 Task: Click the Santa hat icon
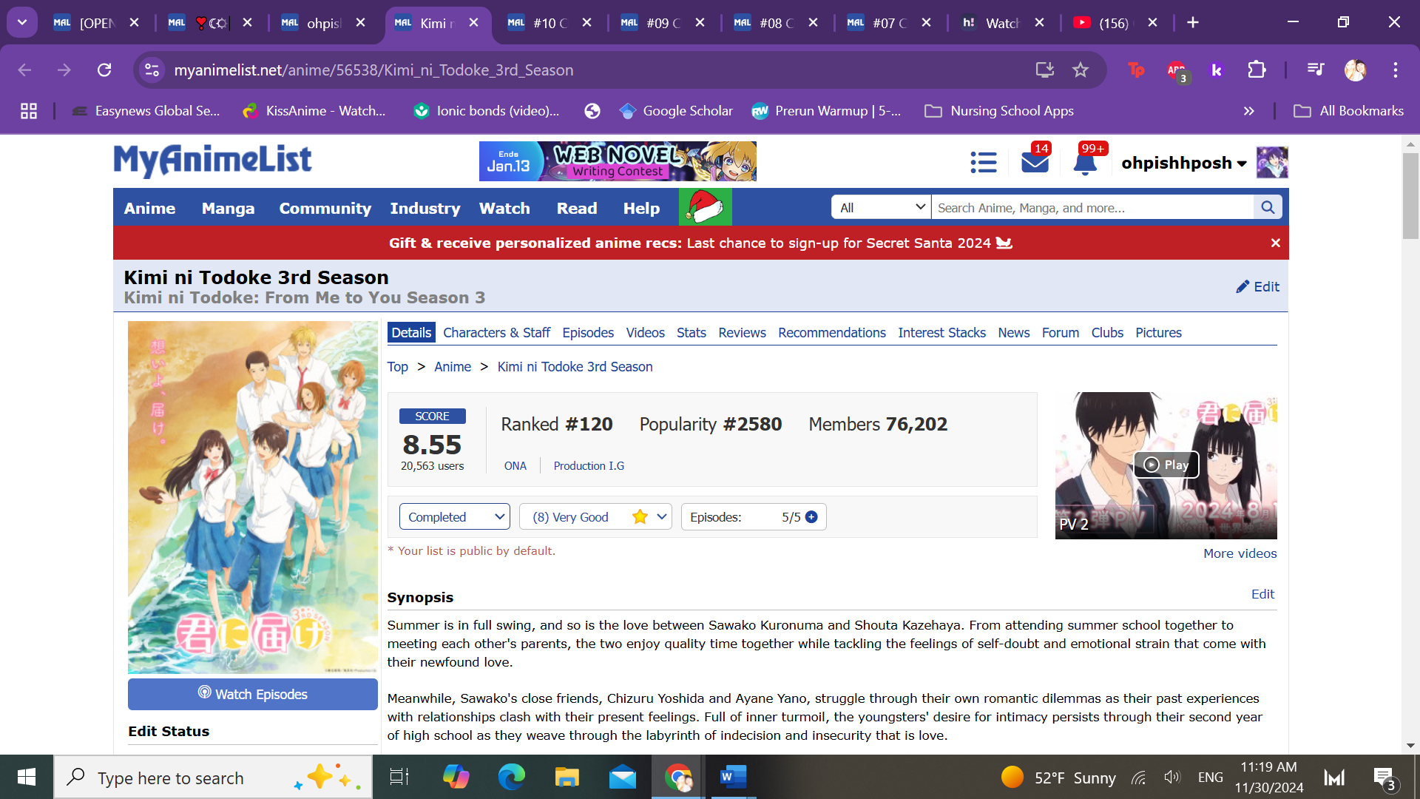tap(705, 208)
